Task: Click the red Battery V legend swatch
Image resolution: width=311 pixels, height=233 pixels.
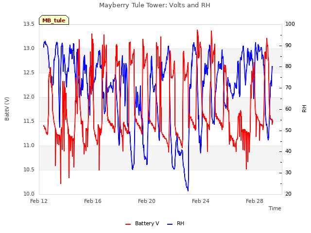Action: [x=128, y=224]
